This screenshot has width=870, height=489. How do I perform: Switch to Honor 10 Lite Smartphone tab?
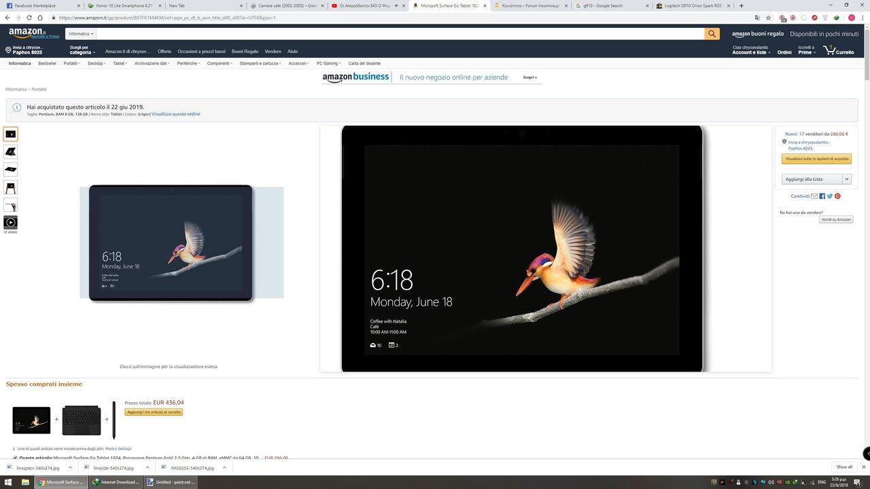(123, 5)
